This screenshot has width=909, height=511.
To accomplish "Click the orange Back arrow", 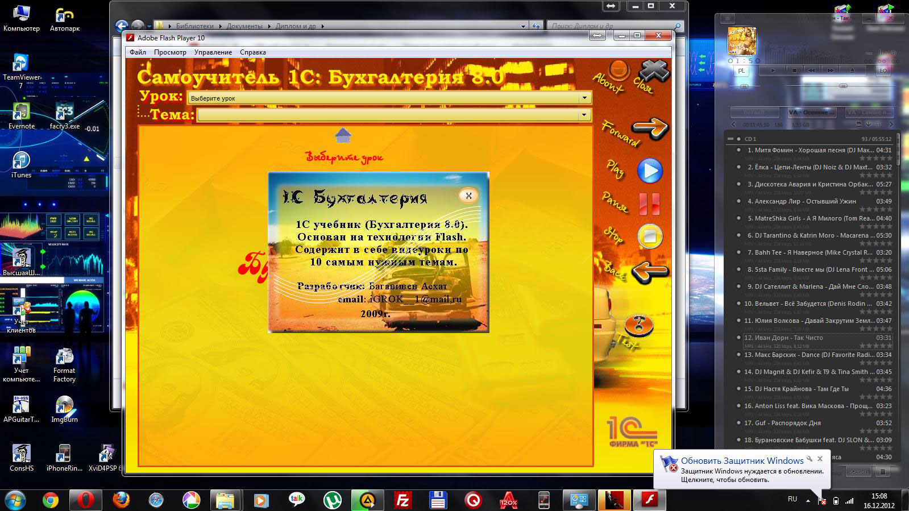I will (x=649, y=272).
